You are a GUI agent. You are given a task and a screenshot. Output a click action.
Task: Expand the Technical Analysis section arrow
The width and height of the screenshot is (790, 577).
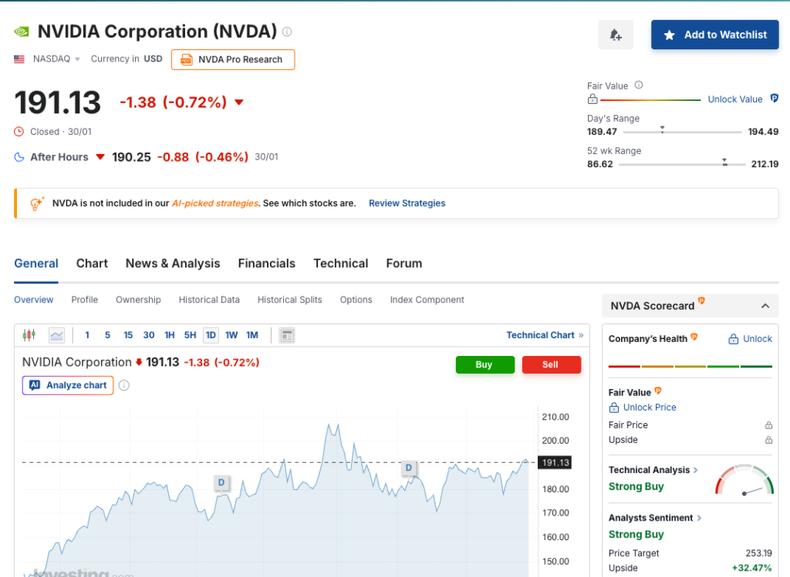pyautogui.click(x=696, y=470)
